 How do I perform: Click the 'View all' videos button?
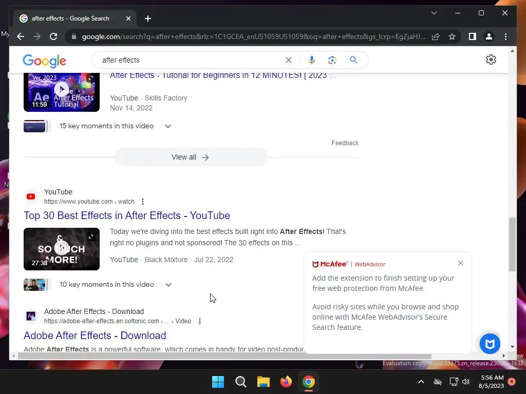pyautogui.click(x=191, y=157)
